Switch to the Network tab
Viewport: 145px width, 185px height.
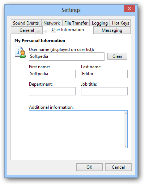click(52, 23)
